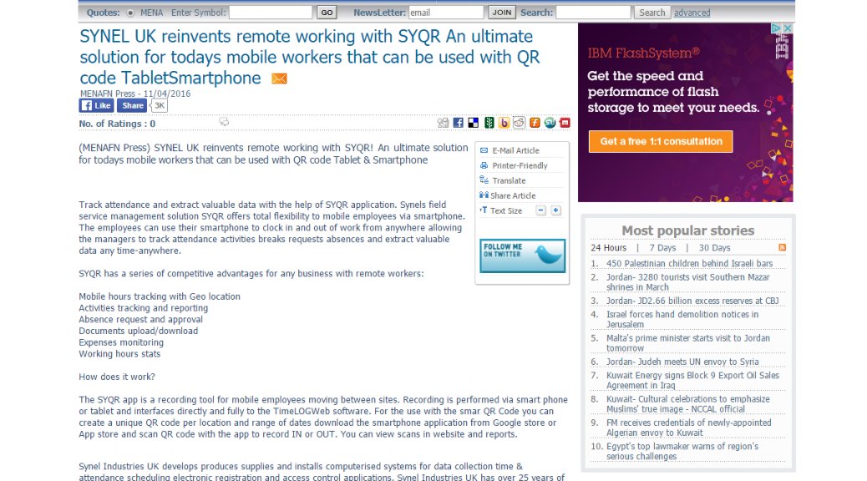
Task: Close the IBM ad with X icon
Action: click(787, 28)
